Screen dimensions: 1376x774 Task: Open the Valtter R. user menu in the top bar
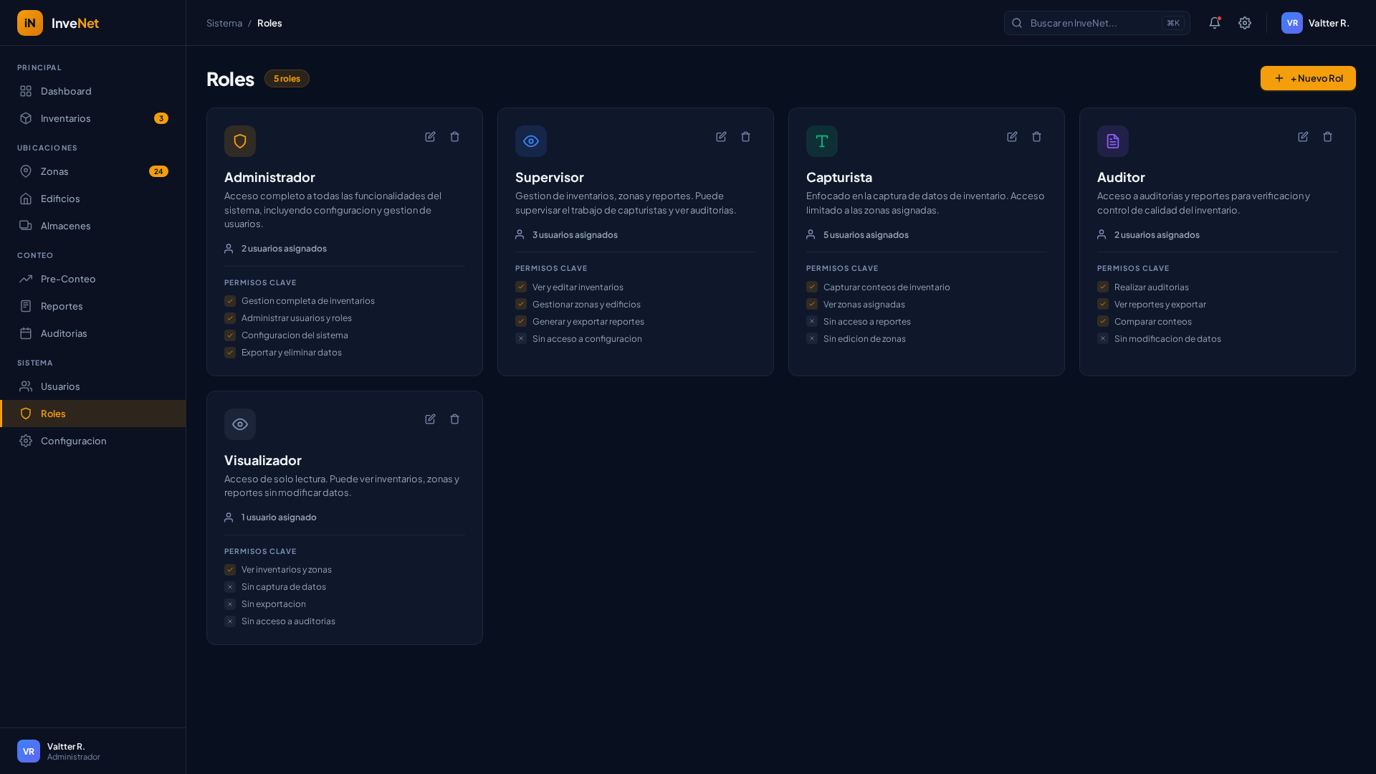point(1315,23)
